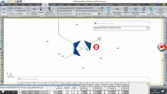Switch to the Analysis tab
The height and width of the screenshot is (94, 167).
click(x=77, y=5)
